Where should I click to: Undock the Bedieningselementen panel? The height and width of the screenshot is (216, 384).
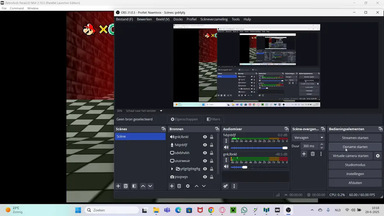(380, 129)
